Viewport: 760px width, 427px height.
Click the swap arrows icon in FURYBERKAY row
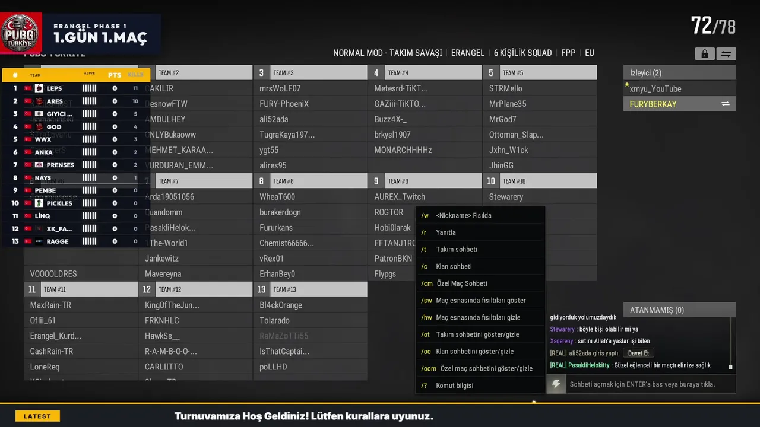coord(725,104)
